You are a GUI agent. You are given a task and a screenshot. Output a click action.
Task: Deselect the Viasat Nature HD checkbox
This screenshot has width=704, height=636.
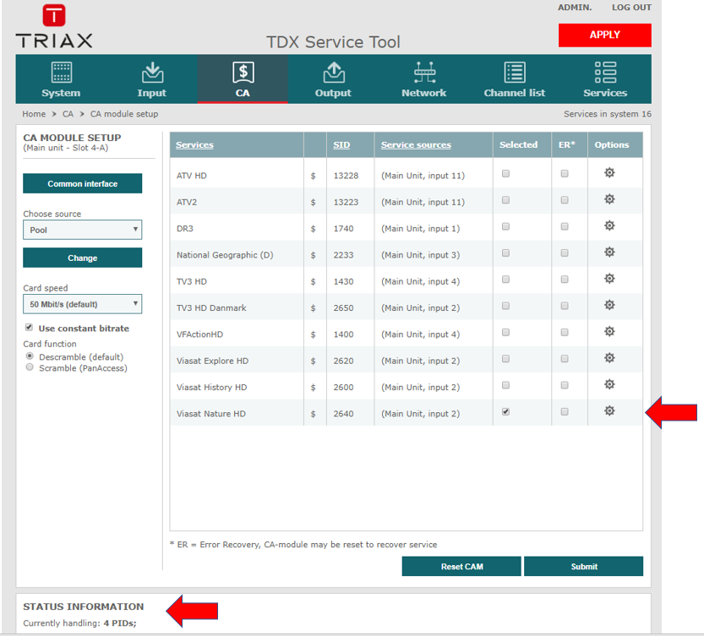(x=505, y=411)
